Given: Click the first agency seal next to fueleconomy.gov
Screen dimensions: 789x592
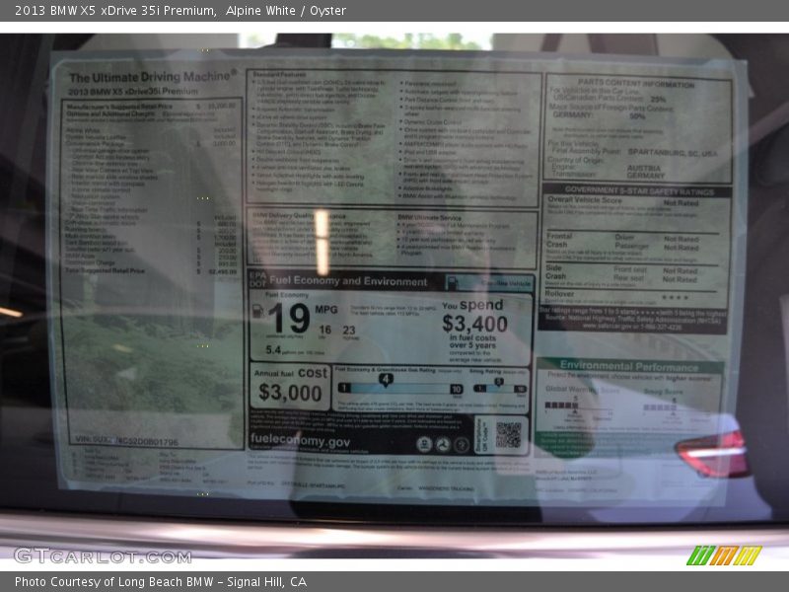Looking at the screenshot, I should [x=424, y=444].
